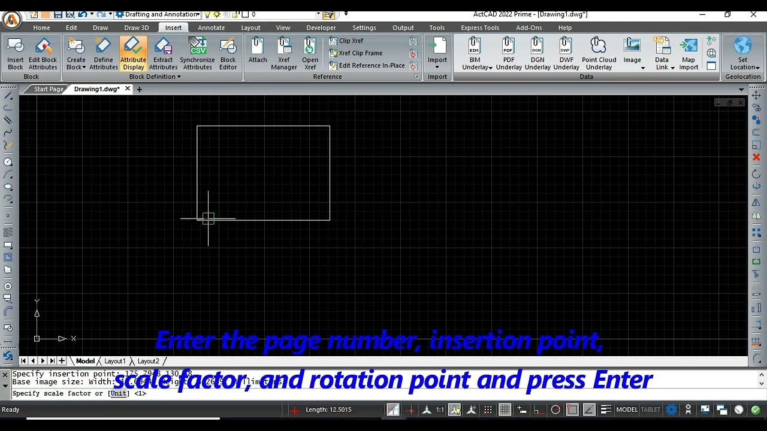Click Length: 12.5015 status readout
The image size is (767, 431).
coord(328,410)
